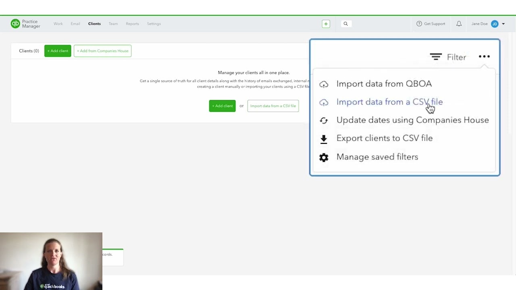The image size is (516, 290).
Task: Open Manage saved filters
Action: [x=377, y=157]
